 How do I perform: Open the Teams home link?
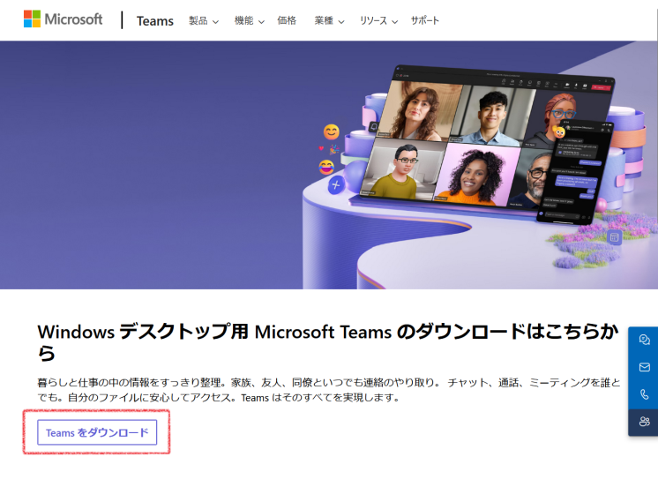(x=155, y=20)
